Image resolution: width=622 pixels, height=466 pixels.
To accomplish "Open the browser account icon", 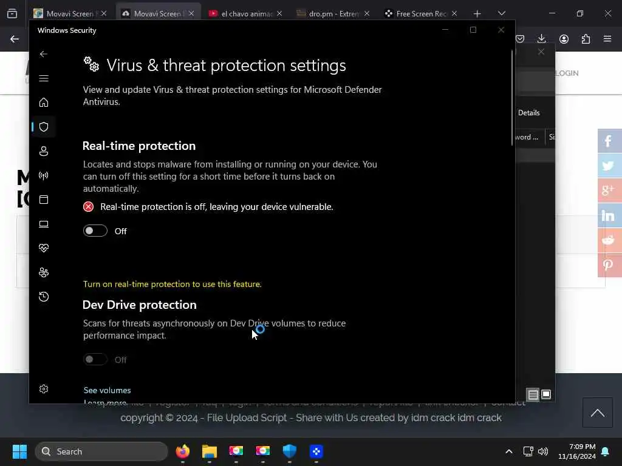I will click(x=564, y=39).
